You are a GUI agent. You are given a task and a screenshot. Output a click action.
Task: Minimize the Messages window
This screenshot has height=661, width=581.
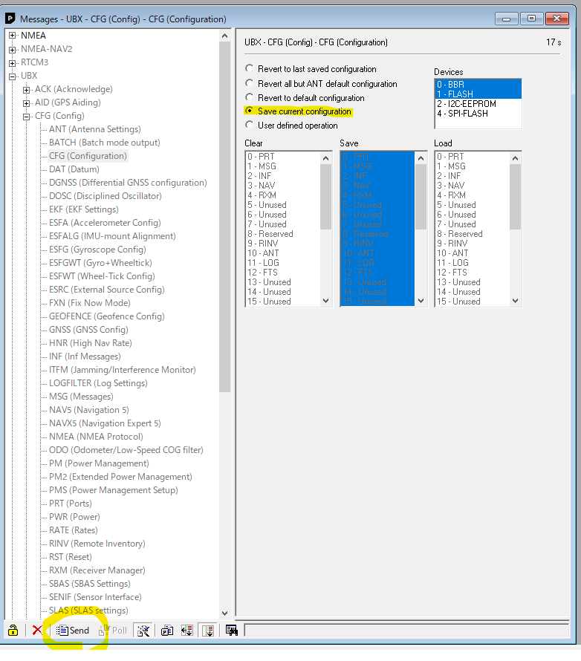pos(507,19)
